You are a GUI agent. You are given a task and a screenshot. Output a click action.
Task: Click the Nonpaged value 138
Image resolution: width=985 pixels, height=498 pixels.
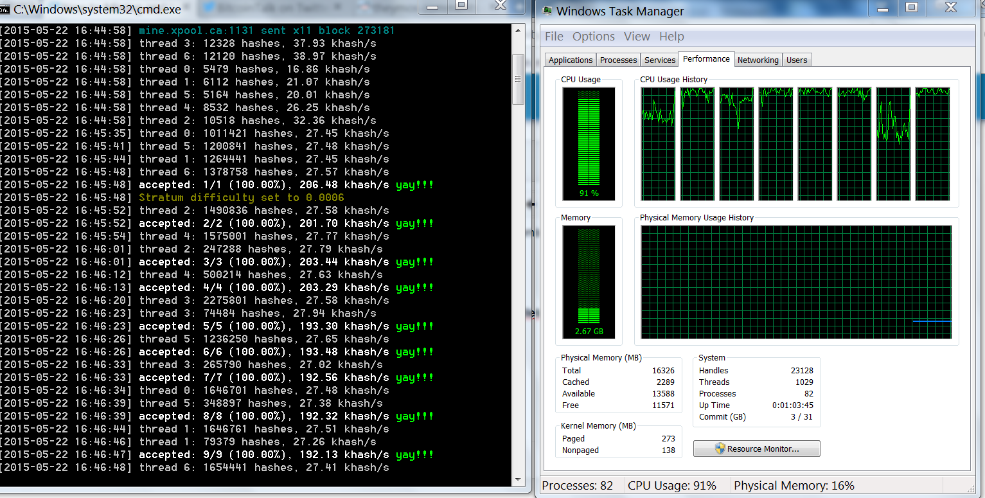pyautogui.click(x=668, y=450)
